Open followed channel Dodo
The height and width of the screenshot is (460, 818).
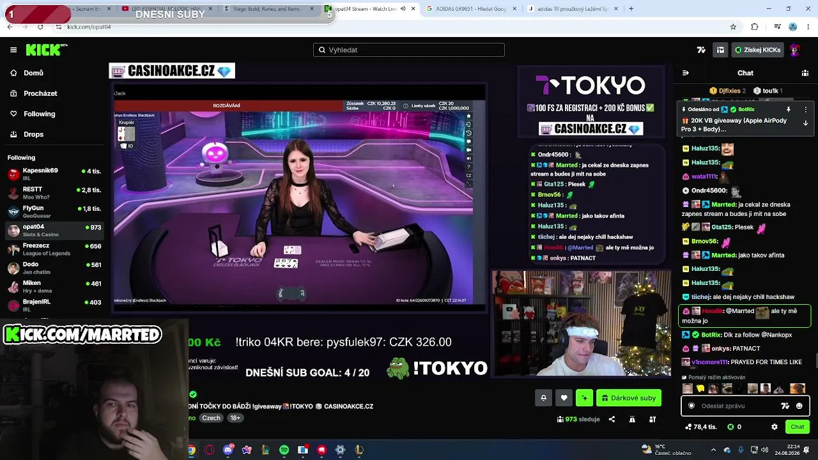54,267
